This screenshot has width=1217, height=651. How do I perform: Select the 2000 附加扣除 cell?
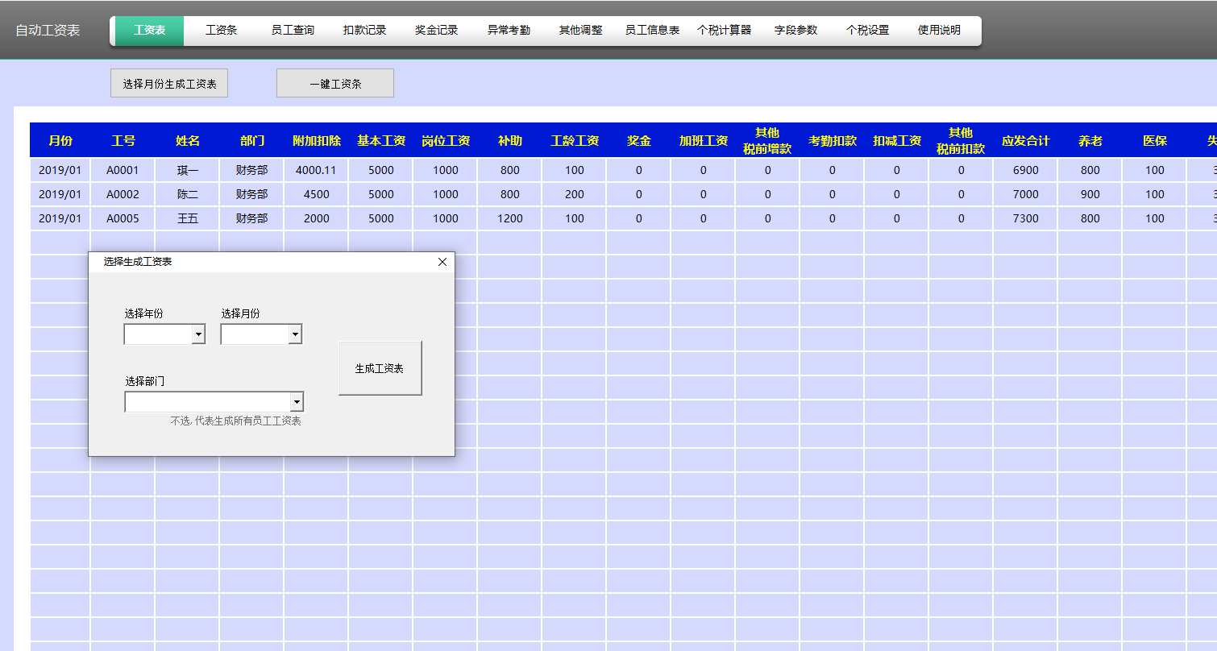click(x=316, y=218)
